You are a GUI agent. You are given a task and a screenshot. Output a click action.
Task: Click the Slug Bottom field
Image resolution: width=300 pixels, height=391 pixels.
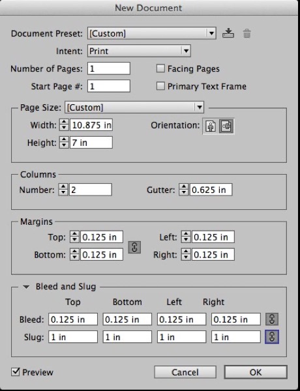[127, 337]
